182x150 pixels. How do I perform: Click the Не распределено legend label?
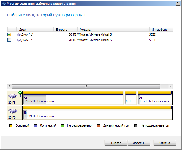pos(79,125)
